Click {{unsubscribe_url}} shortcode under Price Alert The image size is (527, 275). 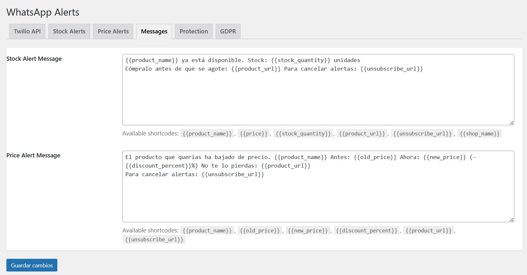(154, 239)
